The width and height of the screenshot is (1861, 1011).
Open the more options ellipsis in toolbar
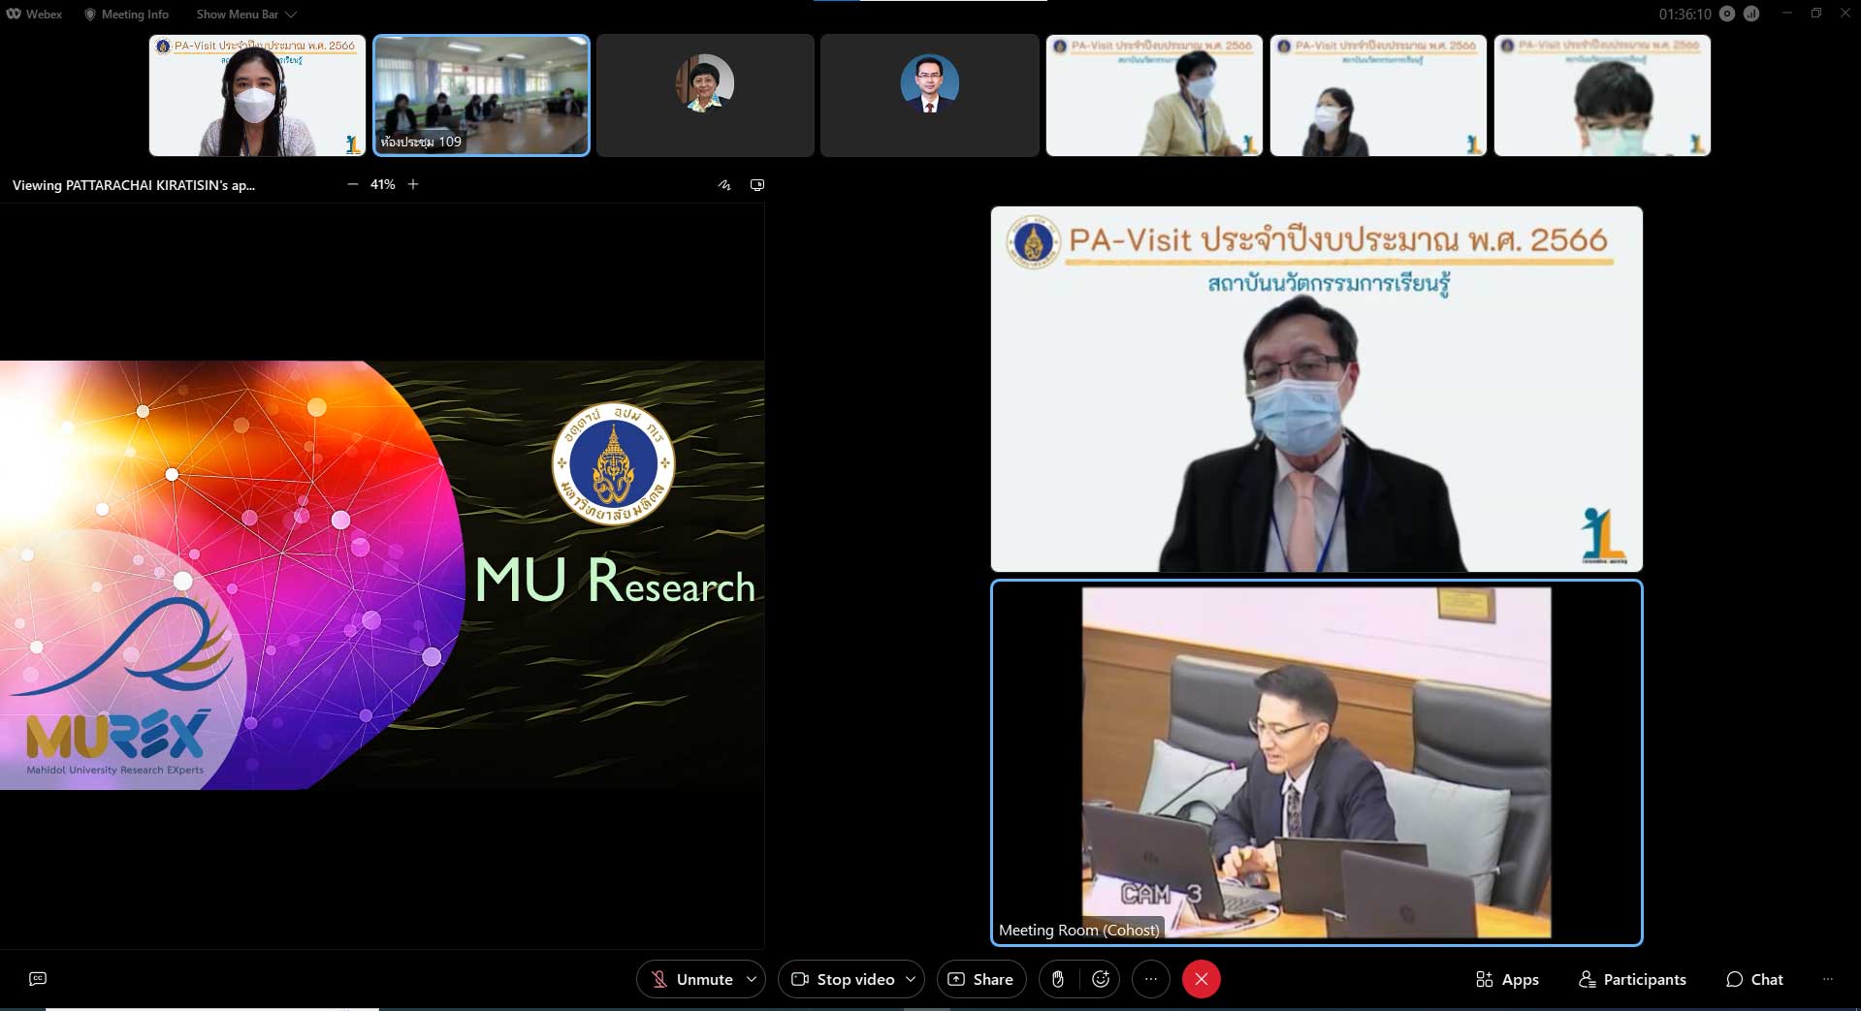point(1151,979)
